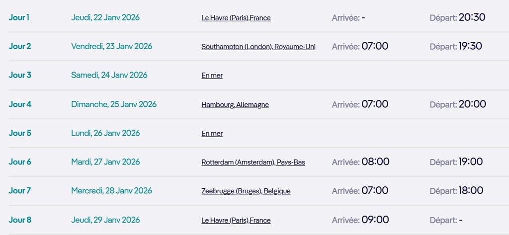Image resolution: width=509 pixels, height=235 pixels.
Task: Click the 19:30 departure from Southampton
Action: coord(470,46)
